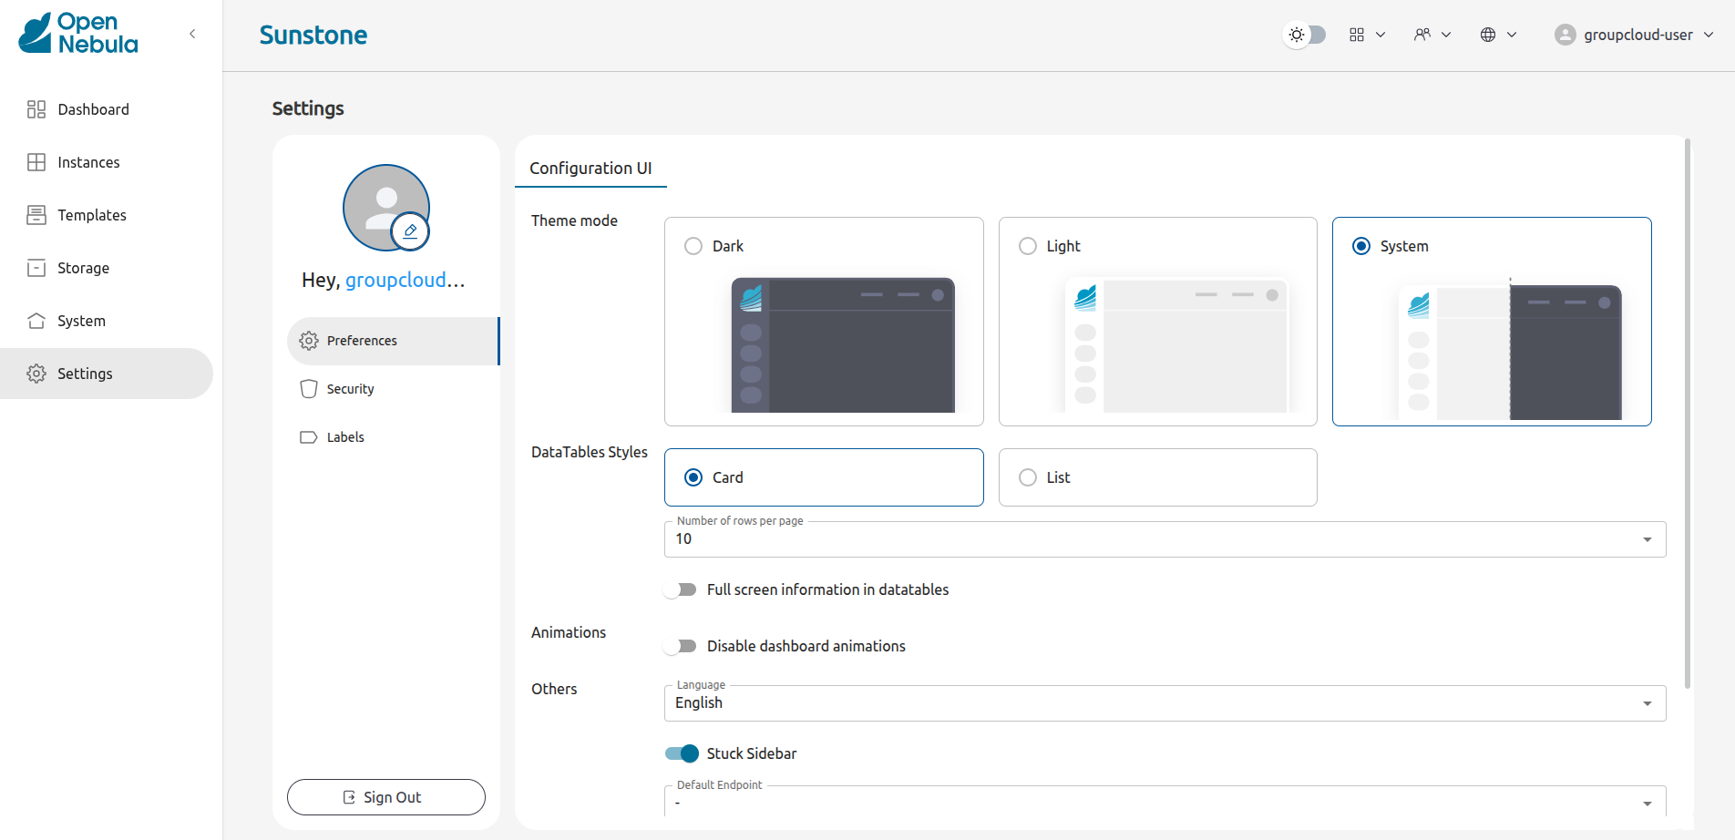Viewport: 1735px width, 840px height.
Task: Open the Number of rows per page dropdown
Action: coord(1646,538)
